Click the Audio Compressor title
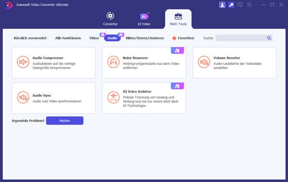 click(x=48, y=58)
